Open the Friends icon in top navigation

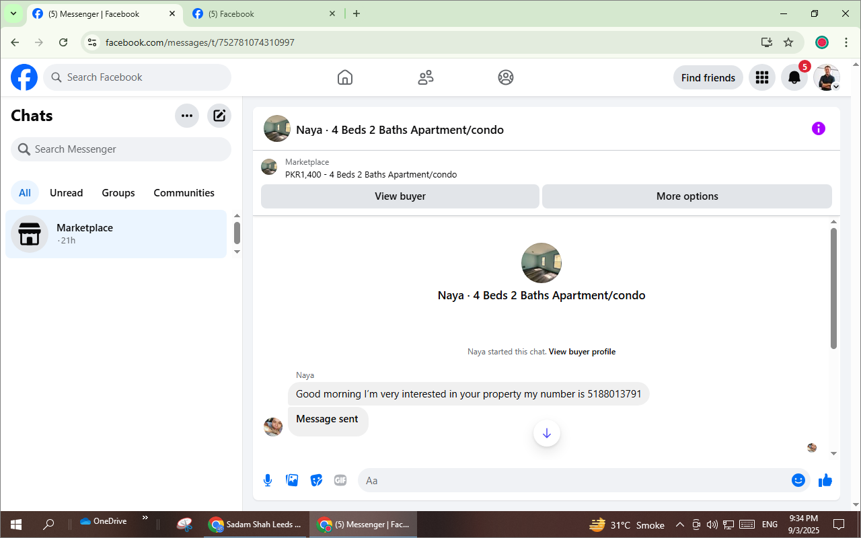(426, 77)
